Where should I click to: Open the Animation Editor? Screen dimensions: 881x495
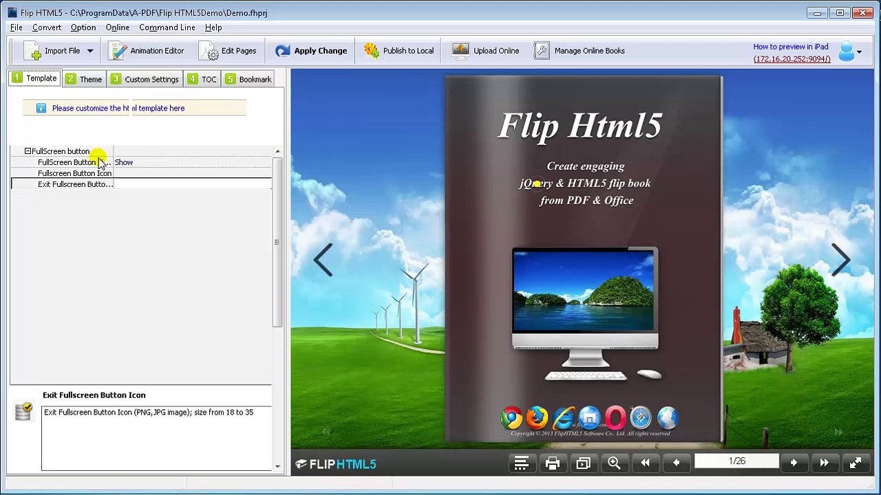147,51
